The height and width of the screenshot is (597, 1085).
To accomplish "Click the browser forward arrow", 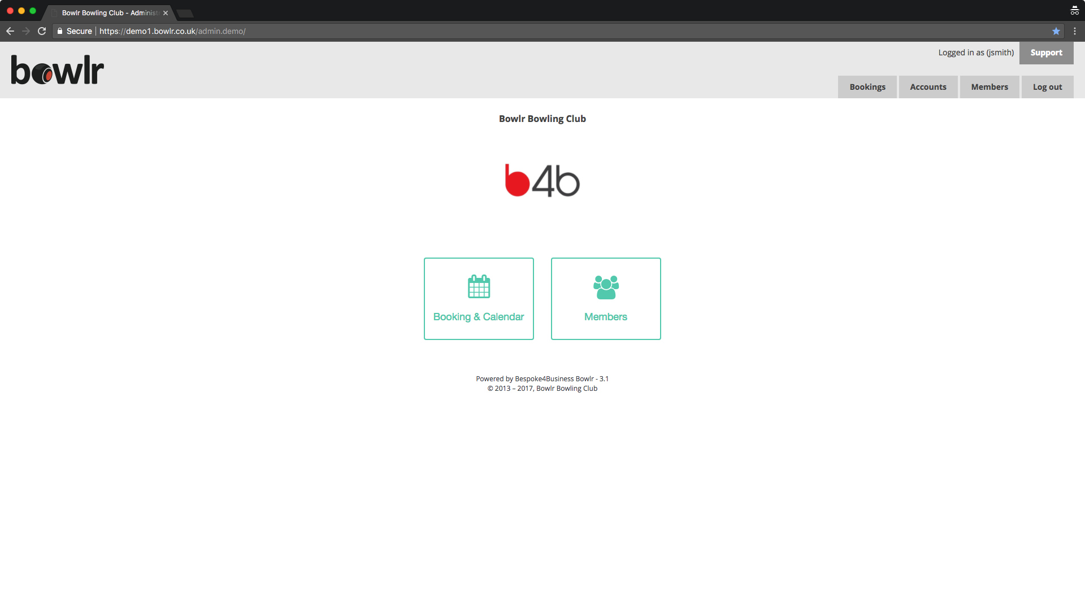I will coord(26,31).
